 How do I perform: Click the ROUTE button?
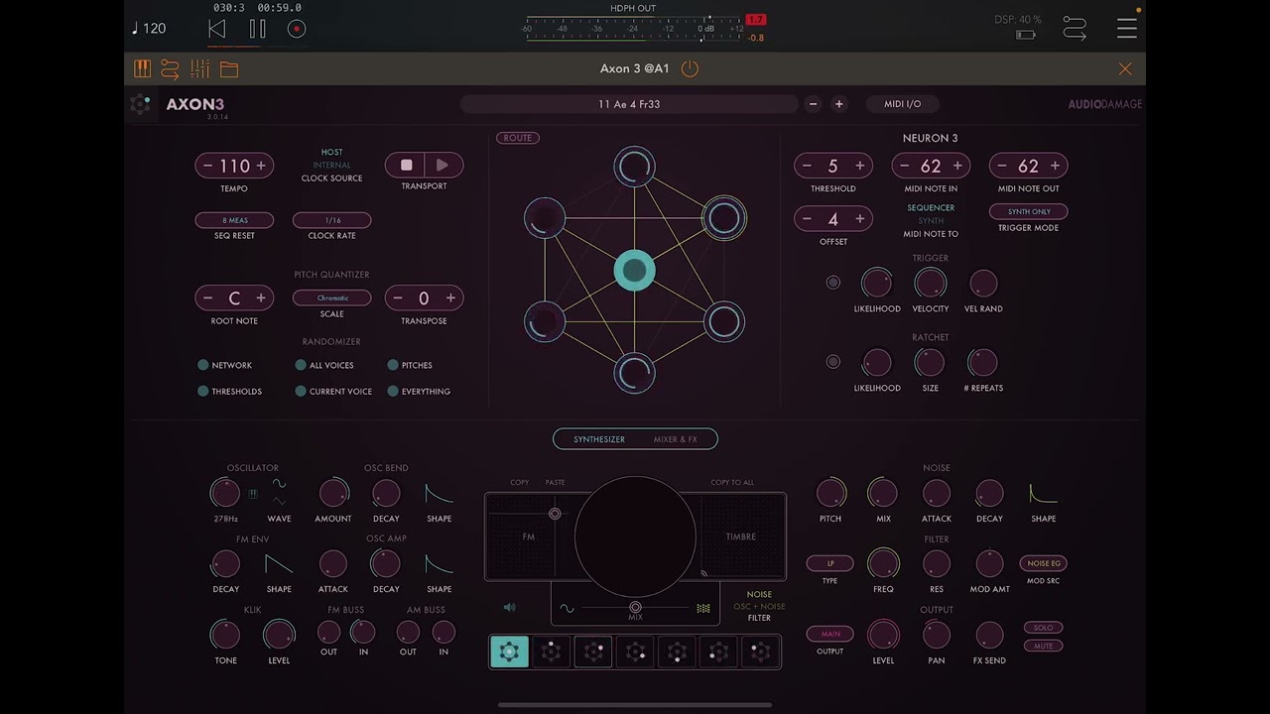518,138
